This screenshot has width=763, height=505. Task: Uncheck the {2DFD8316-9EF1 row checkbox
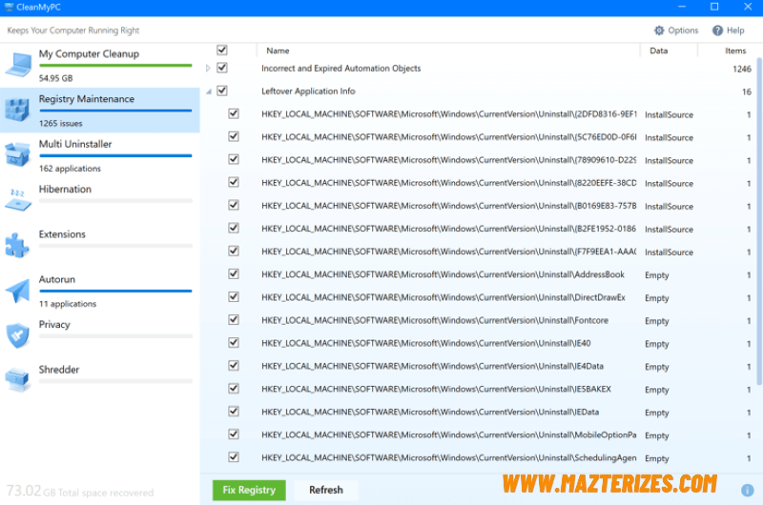coord(234,113)
